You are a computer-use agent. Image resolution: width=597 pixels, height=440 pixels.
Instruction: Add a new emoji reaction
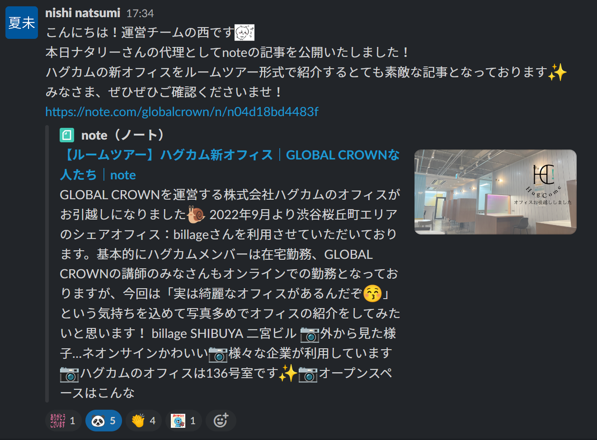[221, 421]
